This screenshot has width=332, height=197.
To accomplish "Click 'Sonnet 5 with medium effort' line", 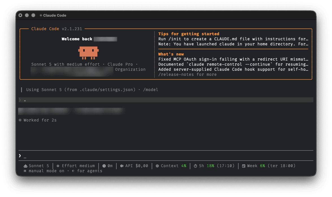I will 65,64.
